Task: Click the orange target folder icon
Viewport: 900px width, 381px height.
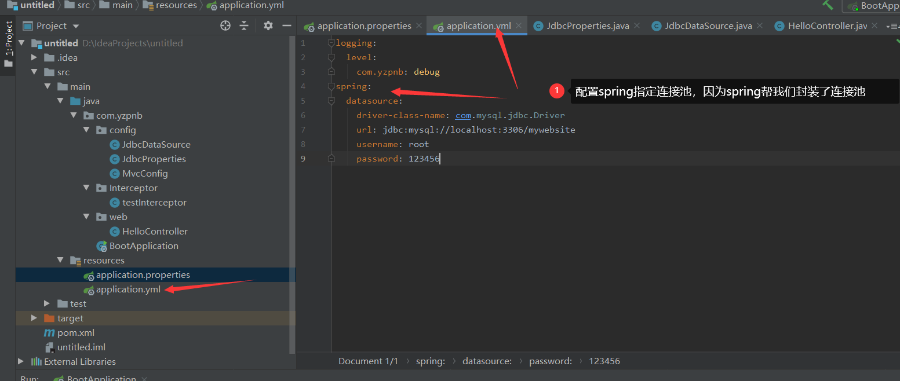Action: click(49, 318)
